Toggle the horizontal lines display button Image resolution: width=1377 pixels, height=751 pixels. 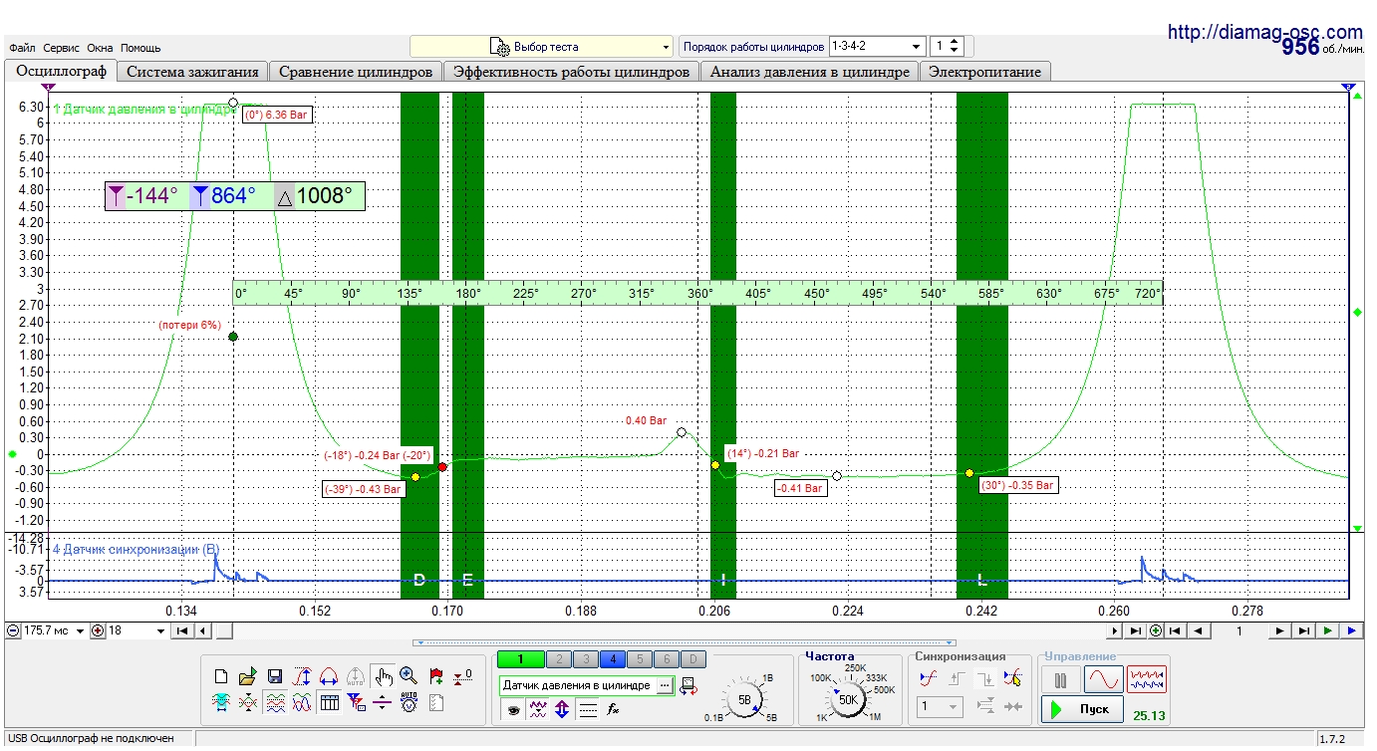[588, 710]
